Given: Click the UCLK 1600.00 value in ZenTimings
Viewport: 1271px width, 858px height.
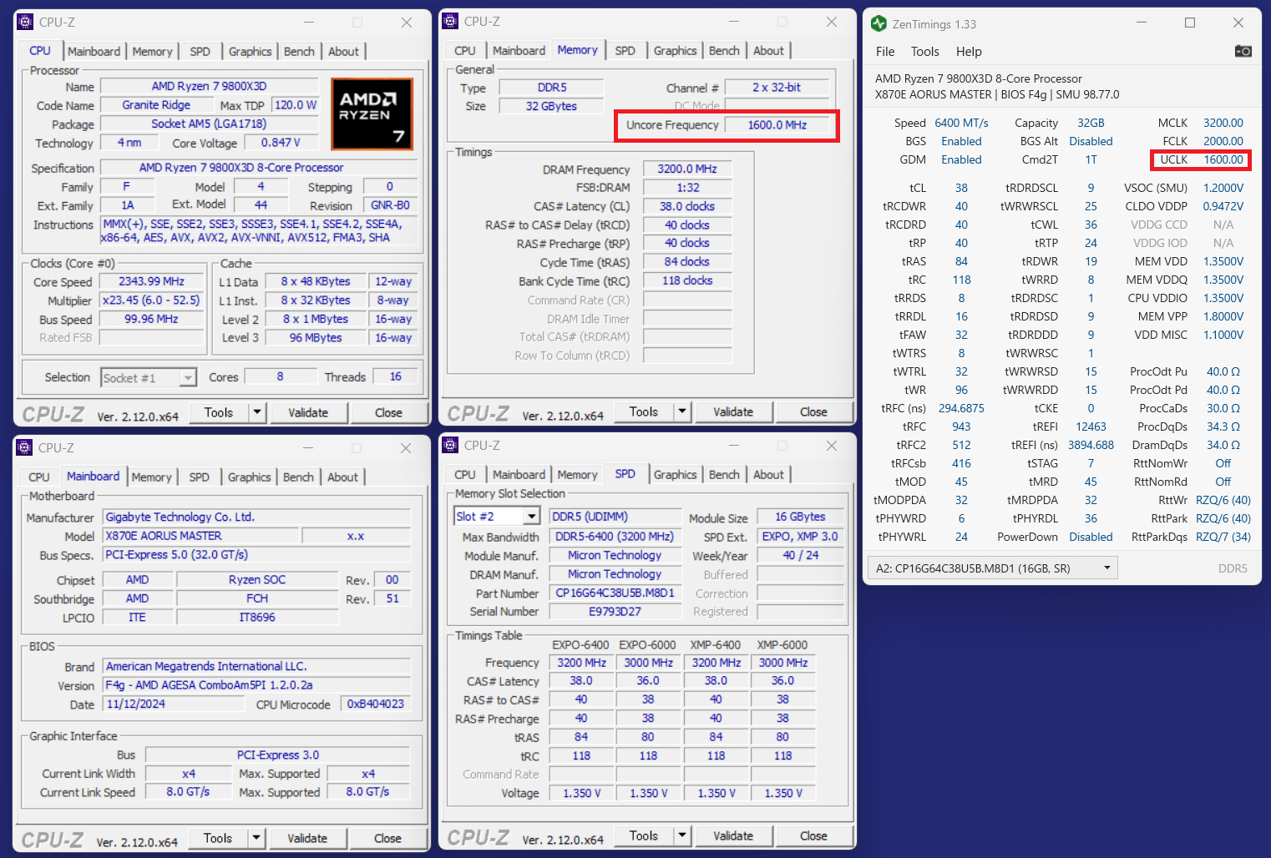Looking at the screenshot, I should (x=1223, y=159).
